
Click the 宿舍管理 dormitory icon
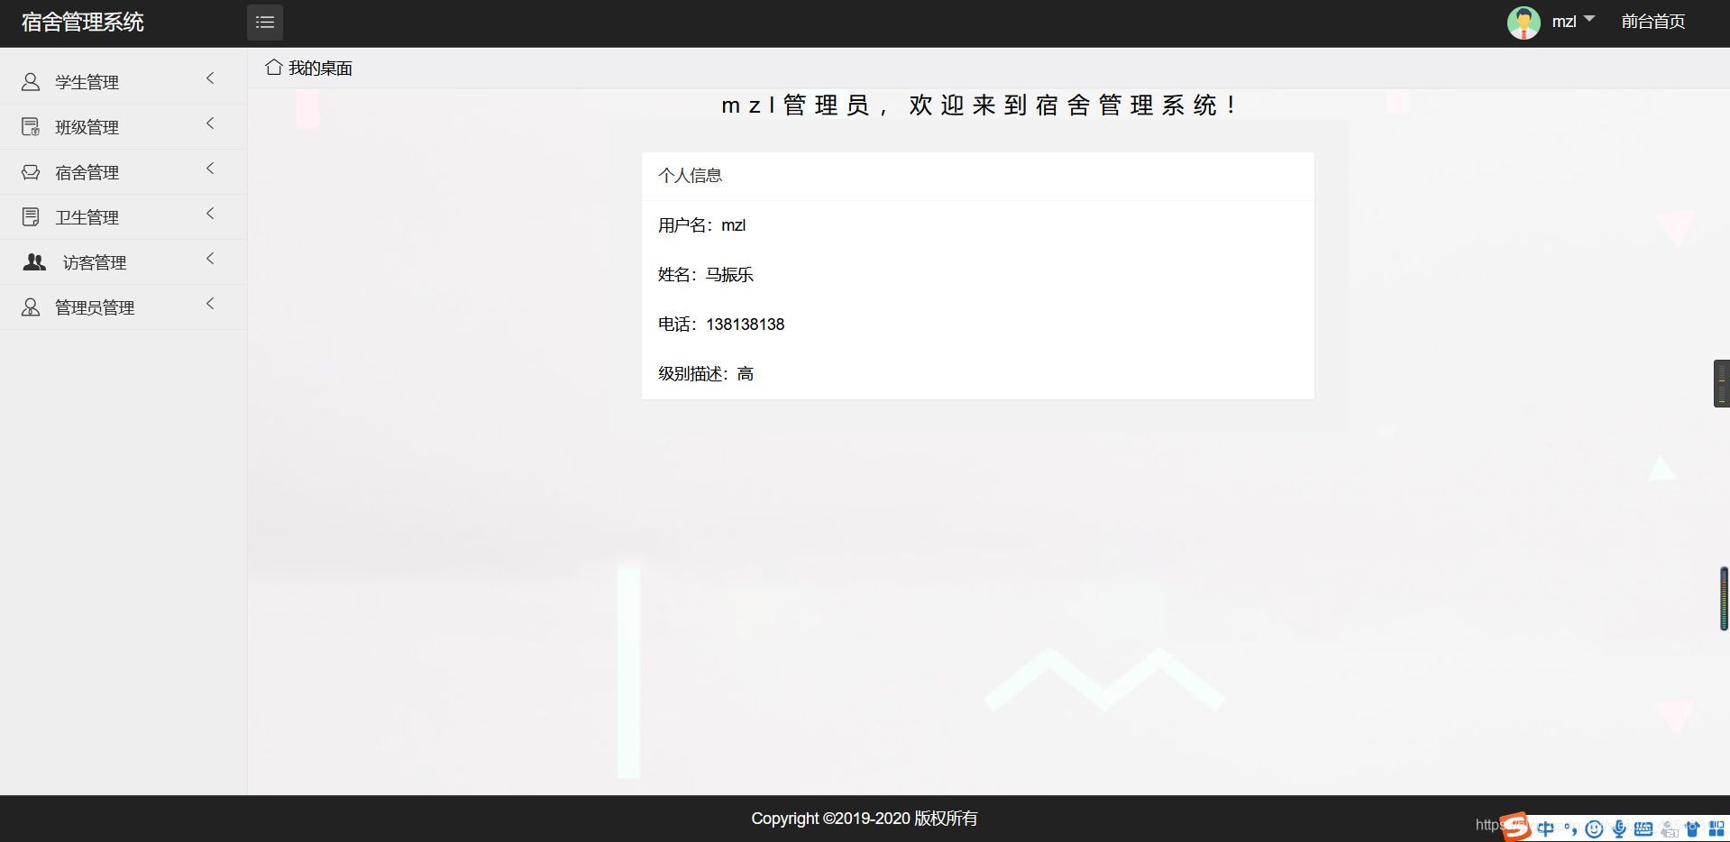(30, 171)
